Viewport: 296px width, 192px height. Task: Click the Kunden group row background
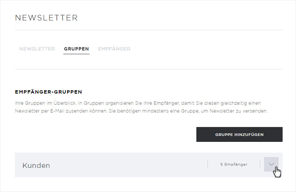click(x=149, y=165)
